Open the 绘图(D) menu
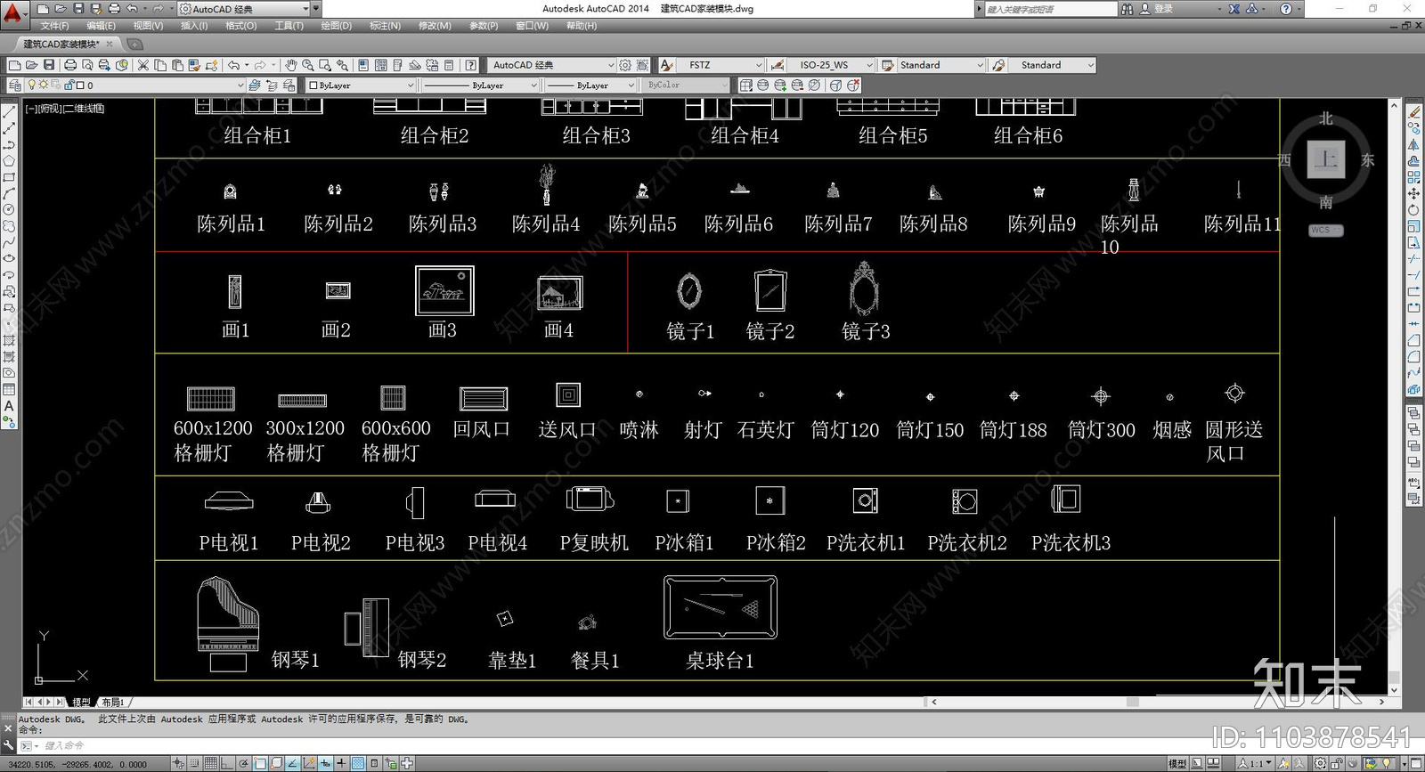Image resolution: width=1425 pixels, height=772 pixels. (336, 26)
